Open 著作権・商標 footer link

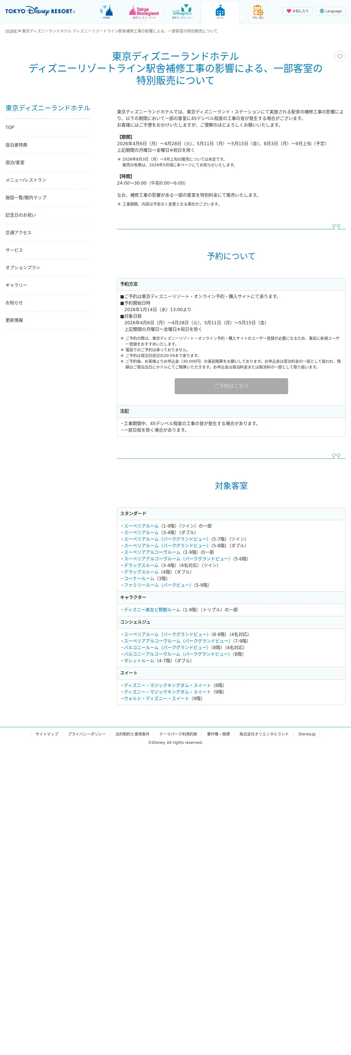click(218, 734)
